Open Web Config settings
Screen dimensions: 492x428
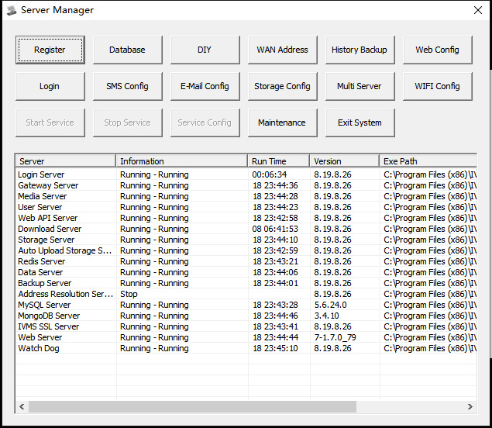click(438, 50)
